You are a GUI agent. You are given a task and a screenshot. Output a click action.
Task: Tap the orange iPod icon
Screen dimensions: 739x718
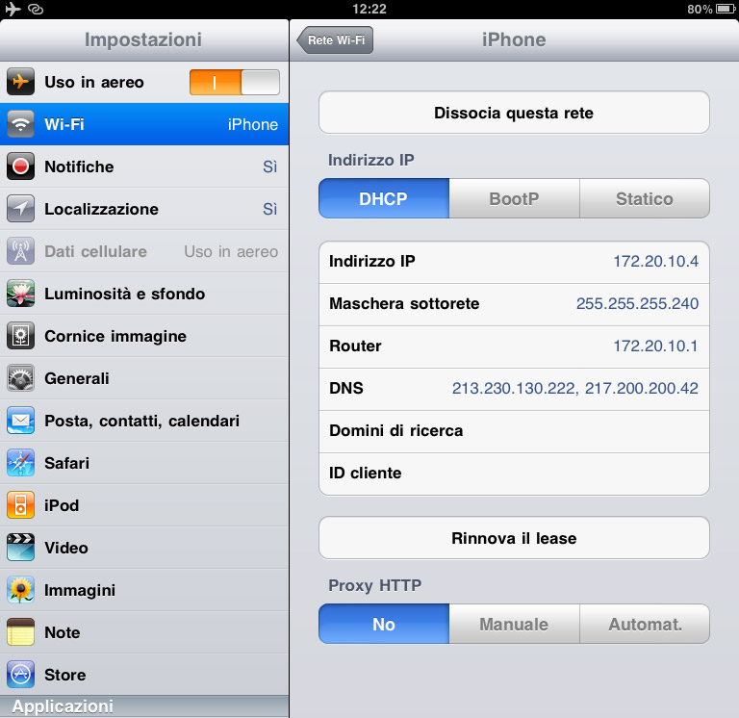pos(20,505)
